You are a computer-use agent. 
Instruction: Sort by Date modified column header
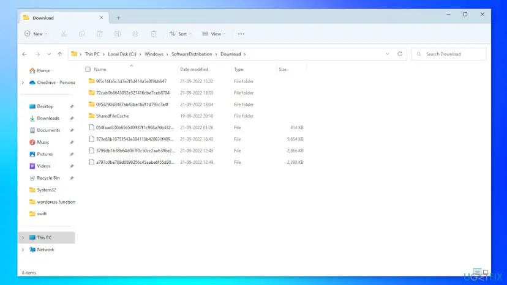pos(194,69)
